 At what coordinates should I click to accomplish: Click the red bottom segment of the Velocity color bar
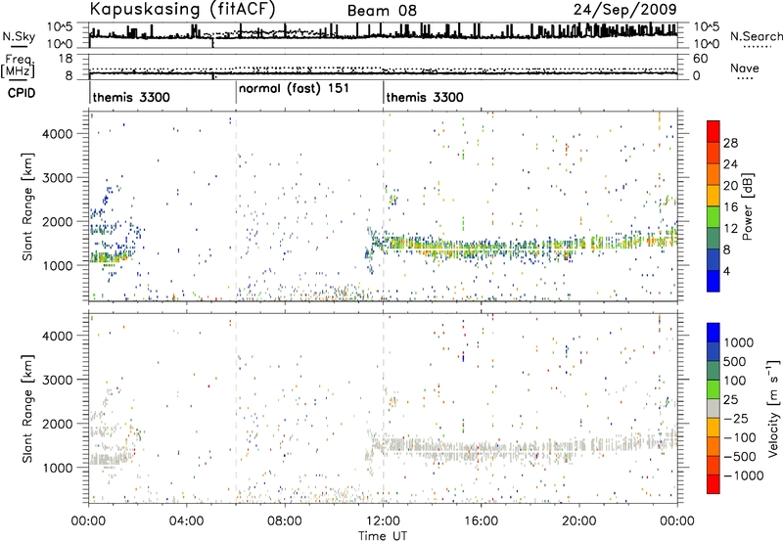(x=714, y=484)
